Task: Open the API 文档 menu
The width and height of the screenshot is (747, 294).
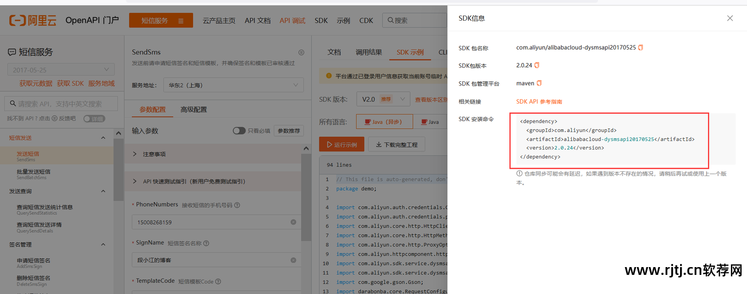Action: [258, 21]
